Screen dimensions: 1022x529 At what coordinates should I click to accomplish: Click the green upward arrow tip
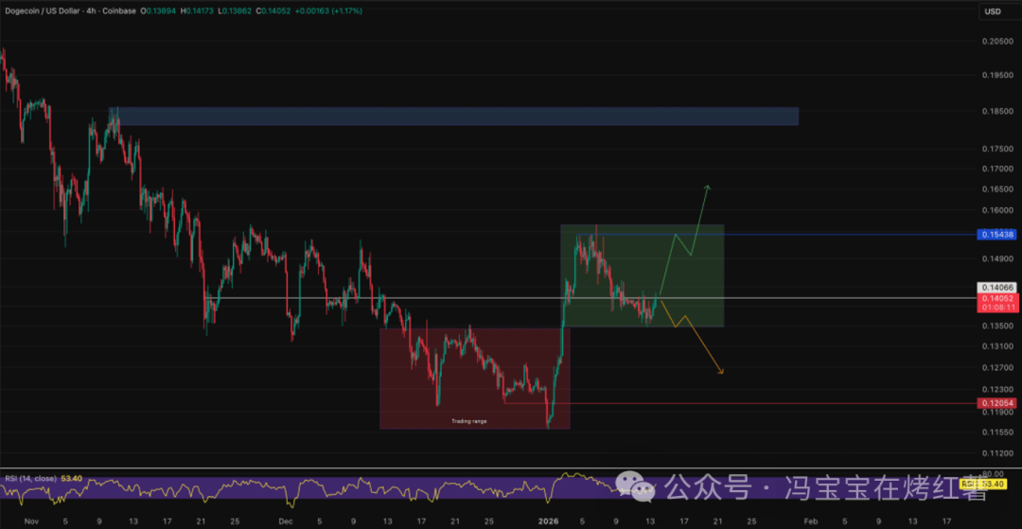click(x=706, y=186)
